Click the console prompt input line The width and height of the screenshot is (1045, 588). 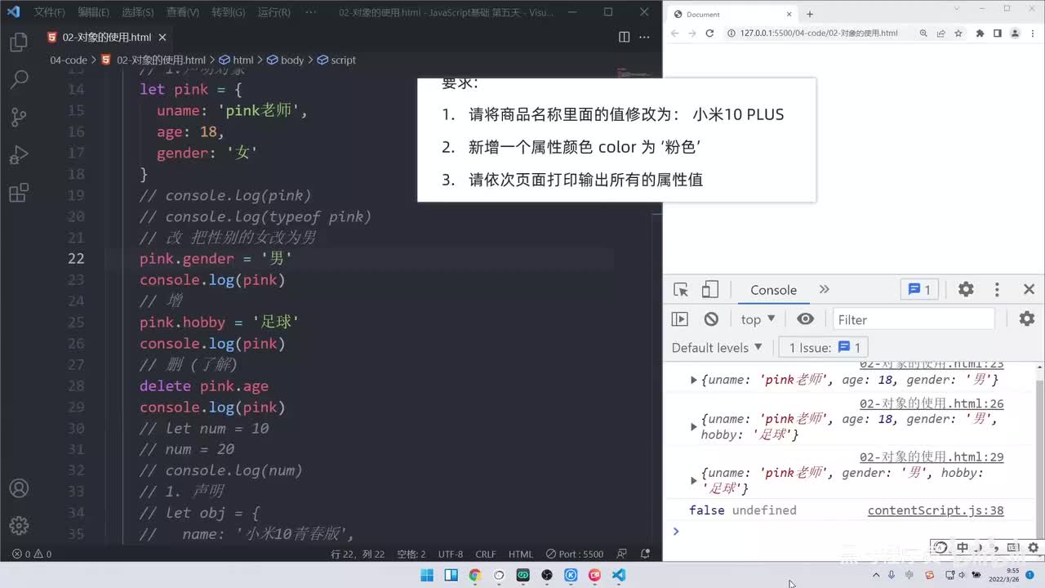coord(849,531)
